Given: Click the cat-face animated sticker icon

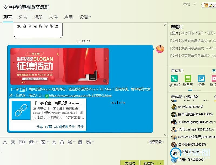Looking at the screenshot, I should click(32, 142).
